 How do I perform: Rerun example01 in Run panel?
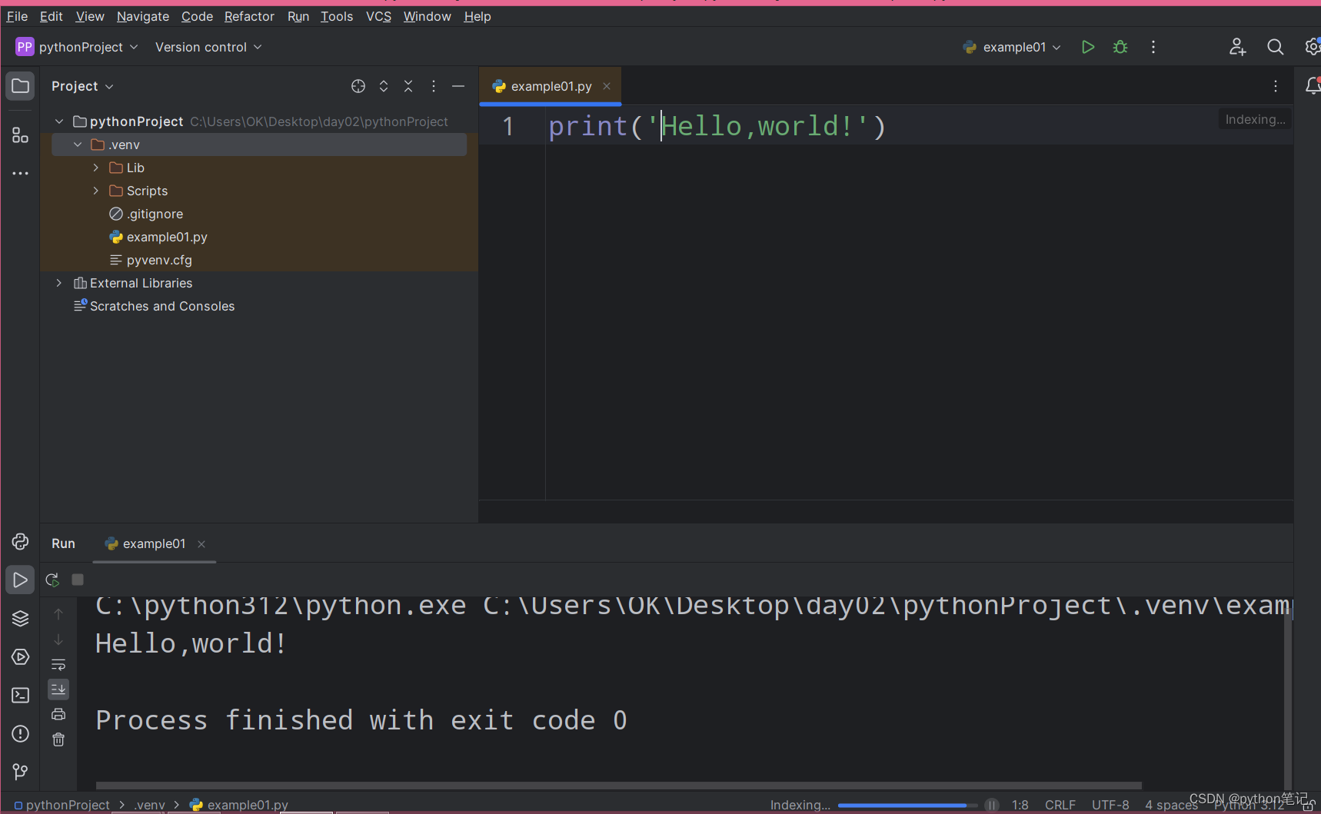coord(52,580)
